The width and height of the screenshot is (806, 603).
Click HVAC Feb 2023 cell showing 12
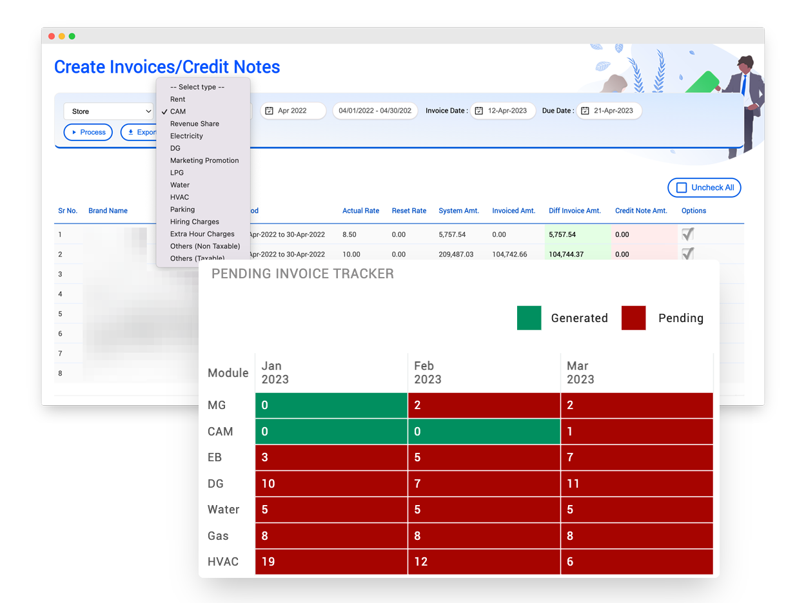[x=484, y=562]
